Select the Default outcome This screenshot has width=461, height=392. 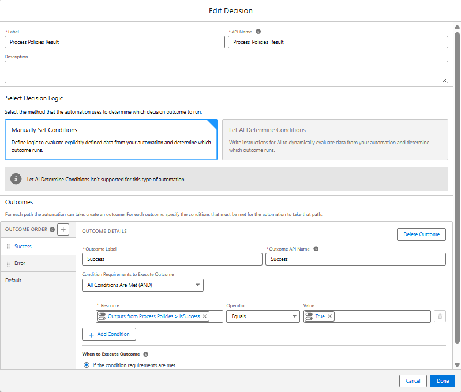point(13,281)
